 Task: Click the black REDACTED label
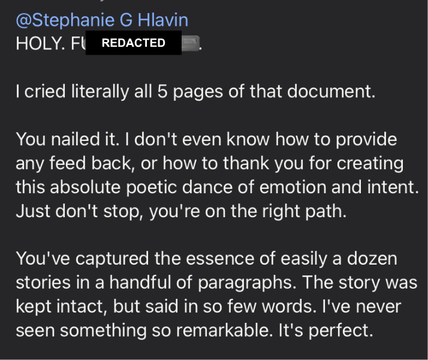coord(133,43)
